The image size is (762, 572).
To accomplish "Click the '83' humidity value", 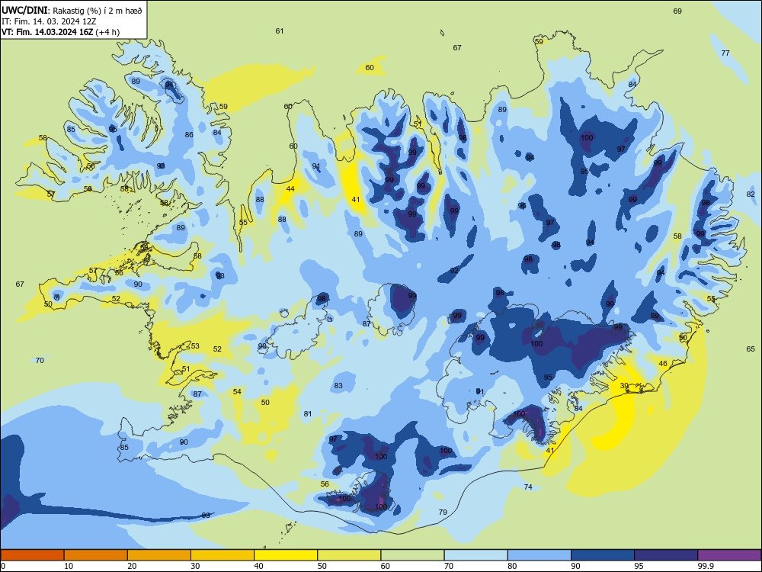I will tap(338, 386).
